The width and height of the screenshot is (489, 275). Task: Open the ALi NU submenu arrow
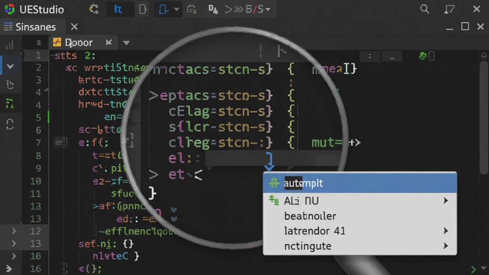tap(446, 201)
